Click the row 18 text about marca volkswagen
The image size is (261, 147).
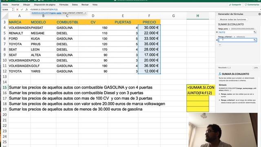(87, 104)
